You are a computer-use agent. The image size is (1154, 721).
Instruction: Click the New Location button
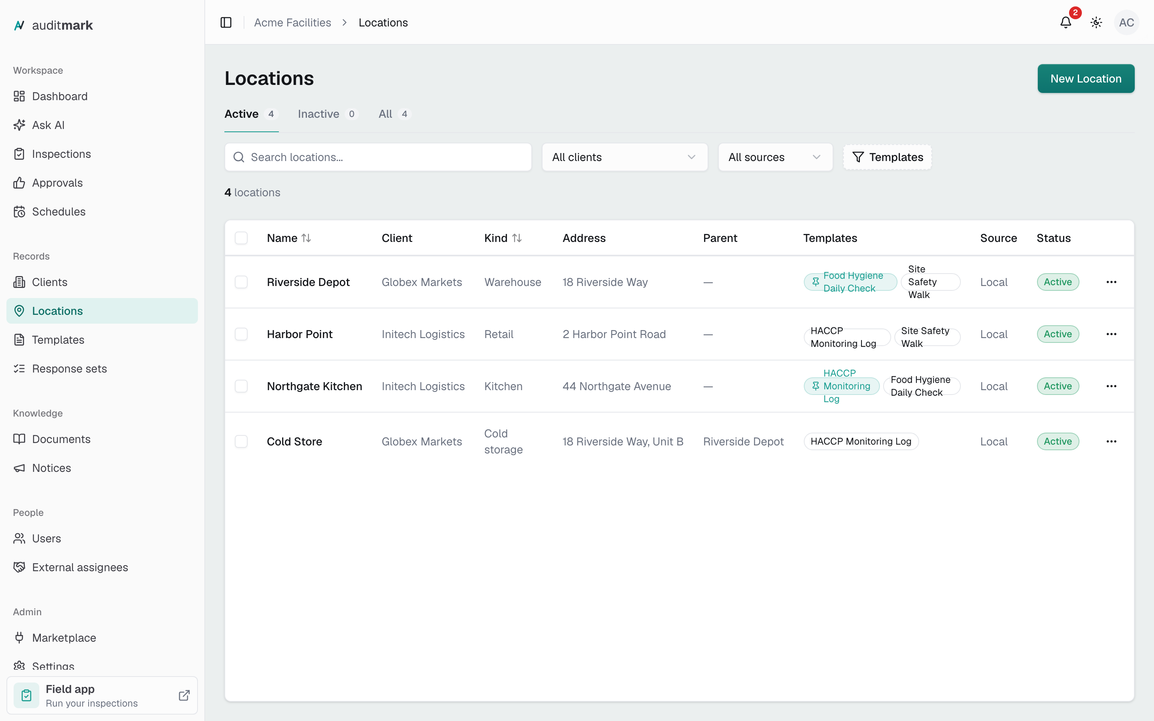click(x=1086, y=79)
